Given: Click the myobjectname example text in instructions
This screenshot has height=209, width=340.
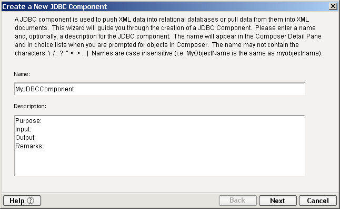Looking at the screenshot, I should pos(298,53).
